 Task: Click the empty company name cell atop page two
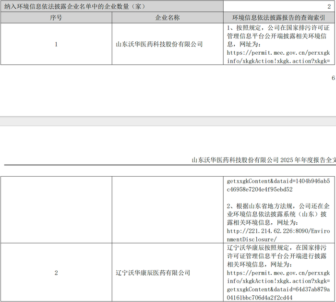(168, 209)
